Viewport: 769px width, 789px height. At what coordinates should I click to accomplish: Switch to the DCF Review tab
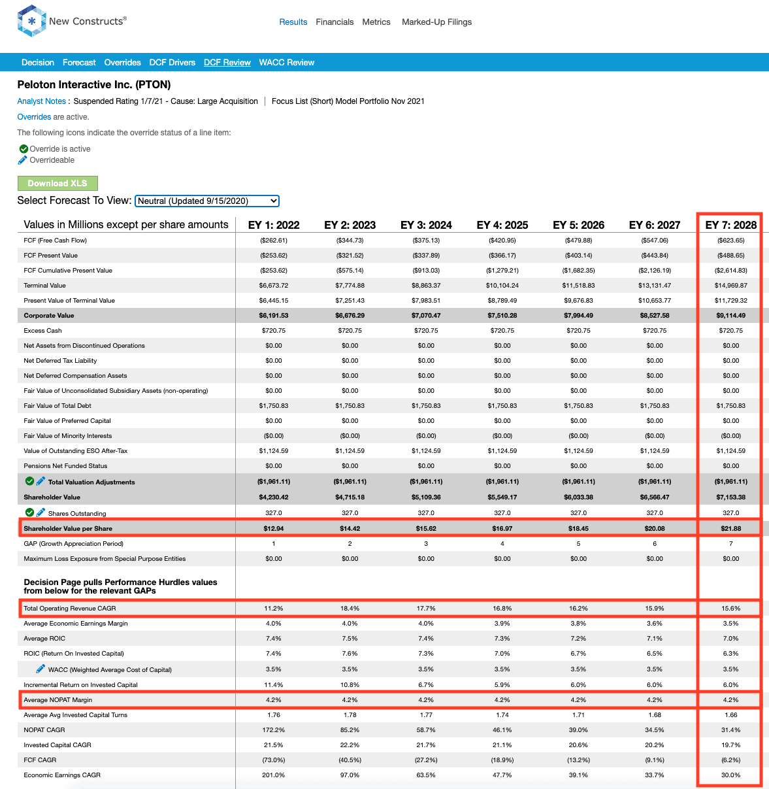point(227,62)
